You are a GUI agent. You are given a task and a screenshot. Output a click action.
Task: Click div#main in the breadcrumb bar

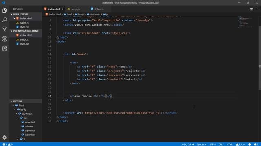click(x=95, y=15)
